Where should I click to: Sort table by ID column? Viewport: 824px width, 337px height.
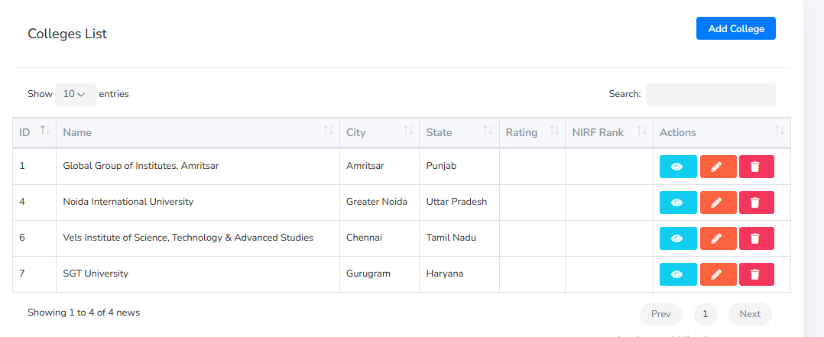(x=34, y=132)
